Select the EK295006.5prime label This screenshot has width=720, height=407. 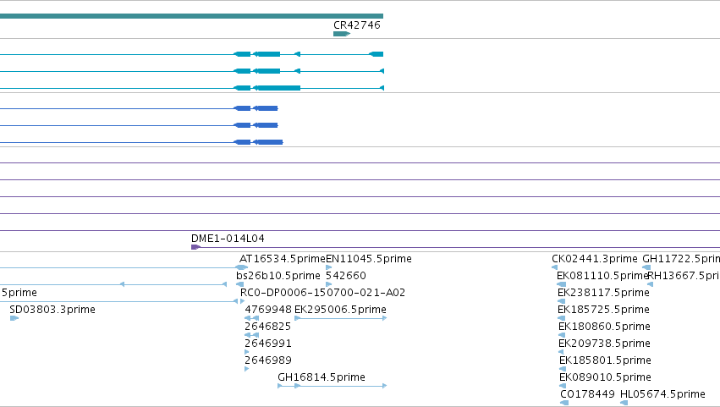coord(340,310)
